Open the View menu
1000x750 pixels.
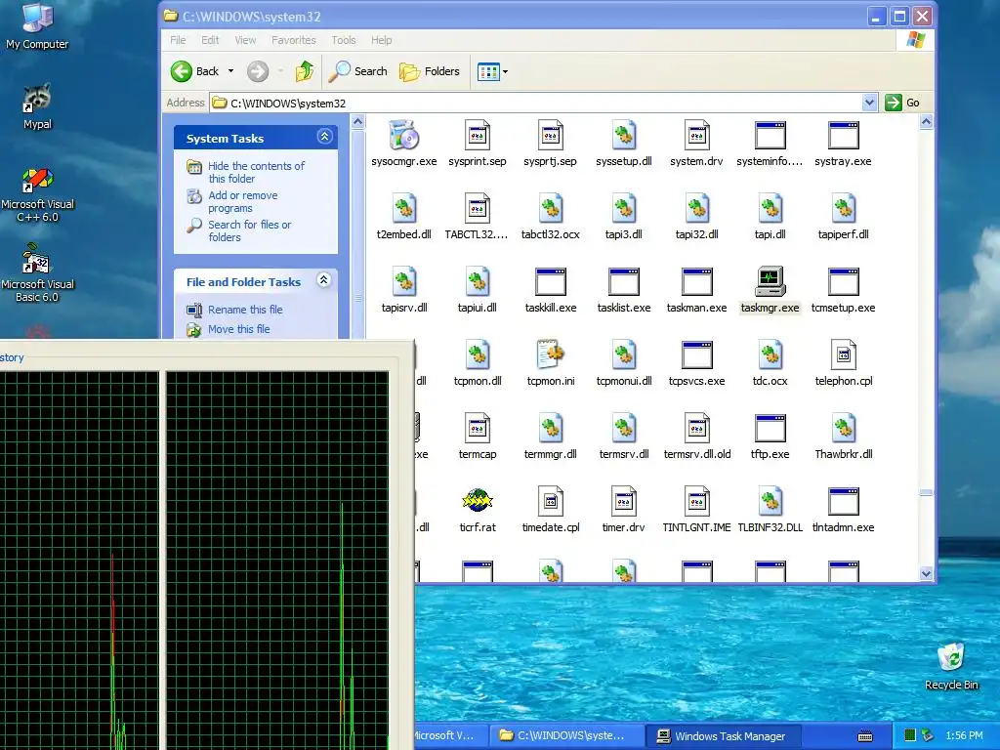coord(245,40)
